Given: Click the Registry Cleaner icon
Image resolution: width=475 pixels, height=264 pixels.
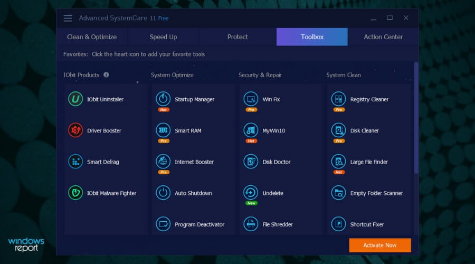Looking at the screenshot, I should click(339, 99).
